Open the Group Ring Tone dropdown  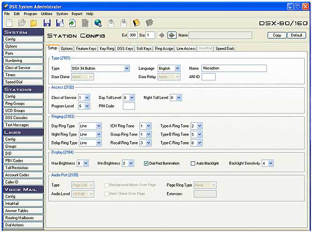click(x=148, y=135)
